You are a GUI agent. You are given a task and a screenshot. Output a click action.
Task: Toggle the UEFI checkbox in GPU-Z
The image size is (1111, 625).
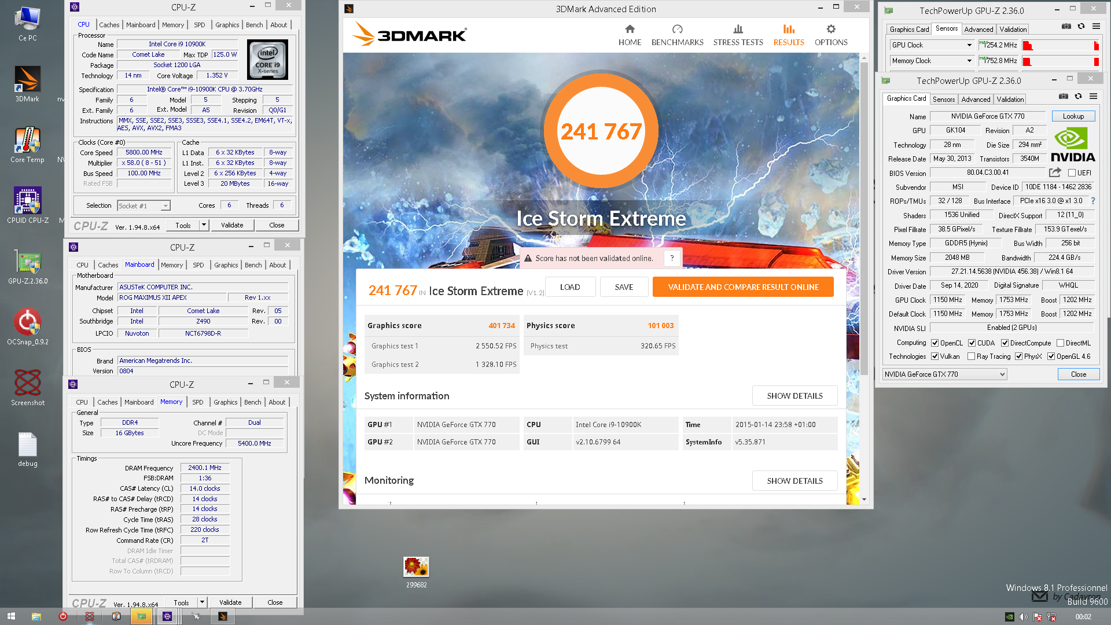click(1072, 172)
